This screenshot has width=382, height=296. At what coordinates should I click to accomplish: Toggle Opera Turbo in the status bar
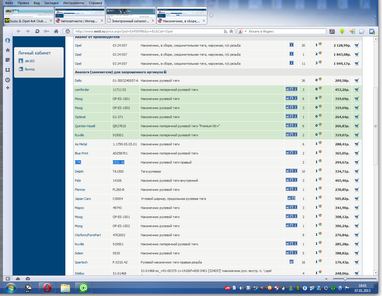coord(28,279)
